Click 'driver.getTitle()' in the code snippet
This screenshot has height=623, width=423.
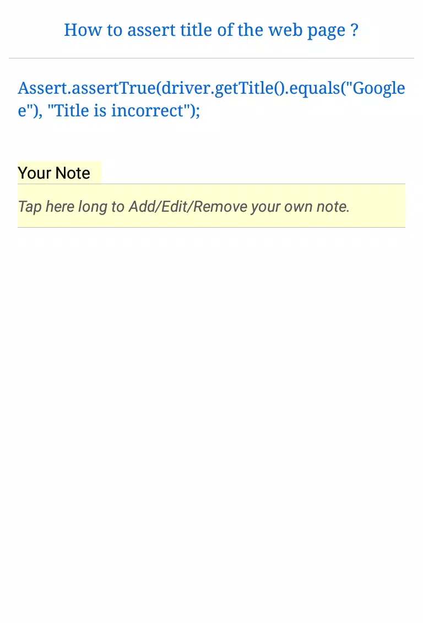tap(223, 88)
